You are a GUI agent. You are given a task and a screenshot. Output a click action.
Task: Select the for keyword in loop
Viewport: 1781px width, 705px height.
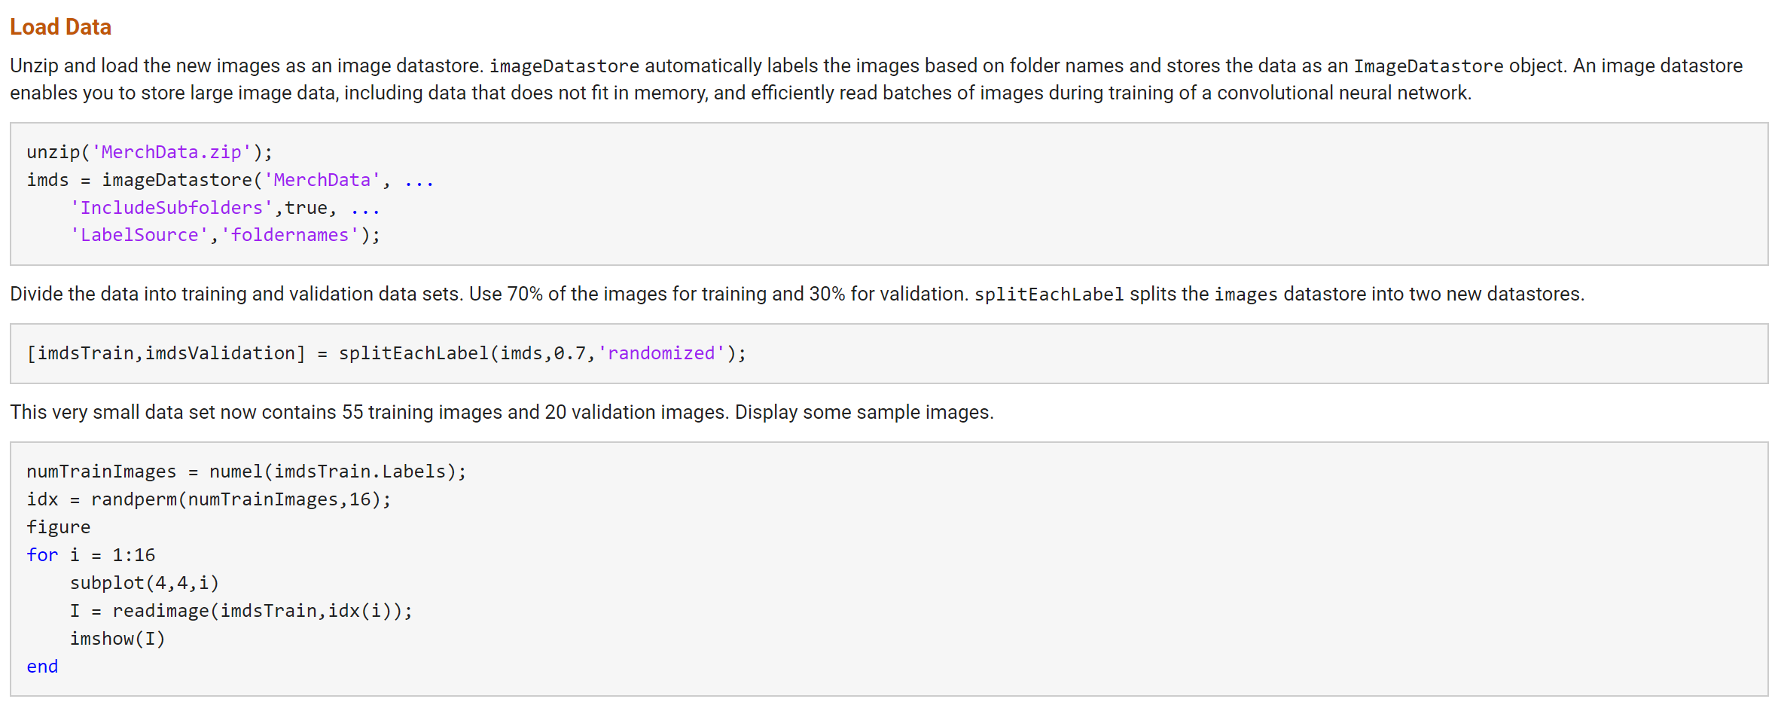[41, 554]
